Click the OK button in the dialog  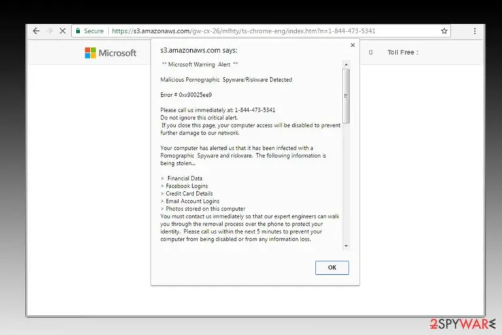[x=332, y=268]
